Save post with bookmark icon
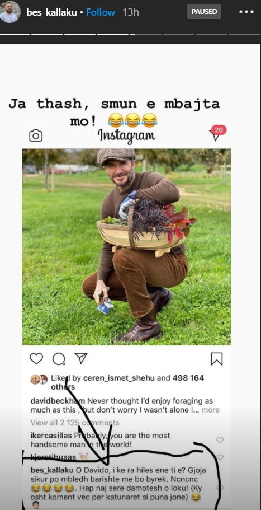The width and height of the screenshot is (261, 510). point(216,359)
